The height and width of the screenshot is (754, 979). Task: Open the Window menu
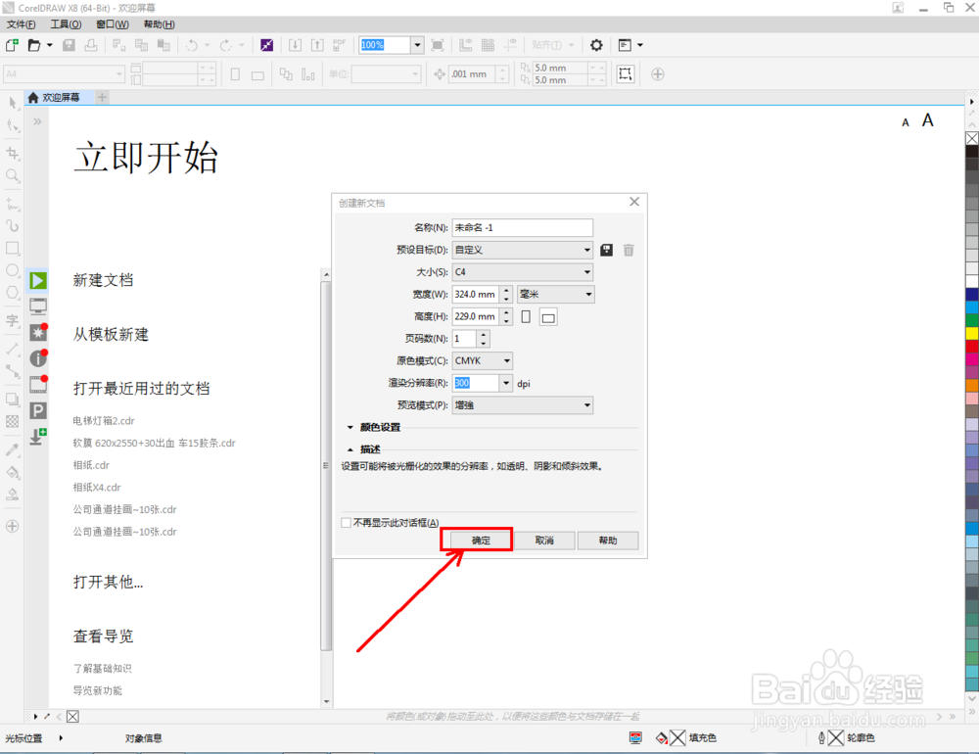pyautogui.click(x=113, y=24)
